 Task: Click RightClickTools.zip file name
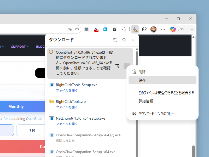[71, 102]
